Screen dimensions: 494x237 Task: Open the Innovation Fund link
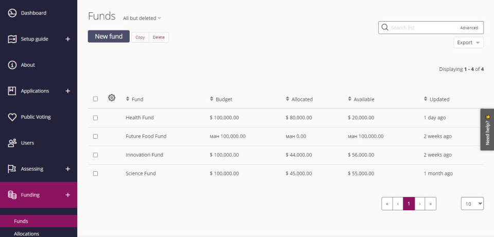pos(144,155)
